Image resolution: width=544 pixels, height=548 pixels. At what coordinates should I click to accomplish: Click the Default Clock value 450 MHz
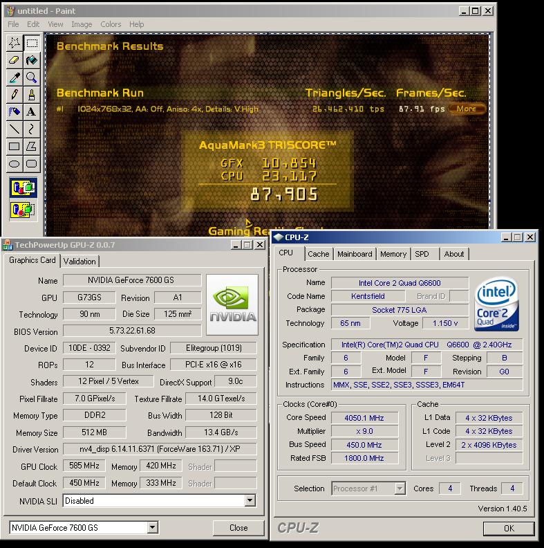coord(84,483)
